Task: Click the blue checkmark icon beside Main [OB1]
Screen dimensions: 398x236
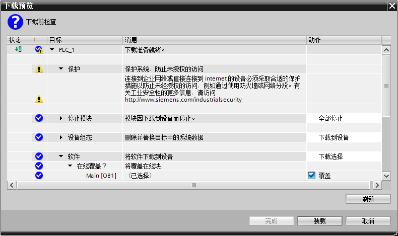Action: [39, 176]
